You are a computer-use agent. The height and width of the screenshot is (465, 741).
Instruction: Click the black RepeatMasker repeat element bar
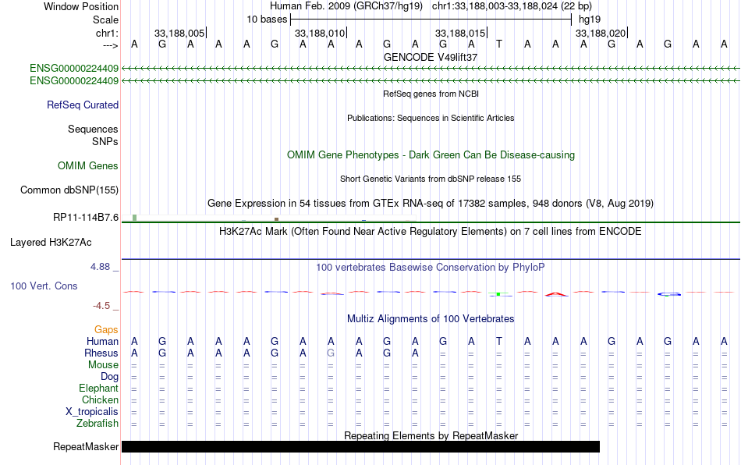coord(360,446)
